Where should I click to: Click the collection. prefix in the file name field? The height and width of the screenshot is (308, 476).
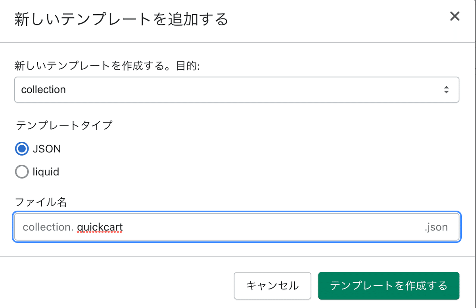click(x=48, y=227)
